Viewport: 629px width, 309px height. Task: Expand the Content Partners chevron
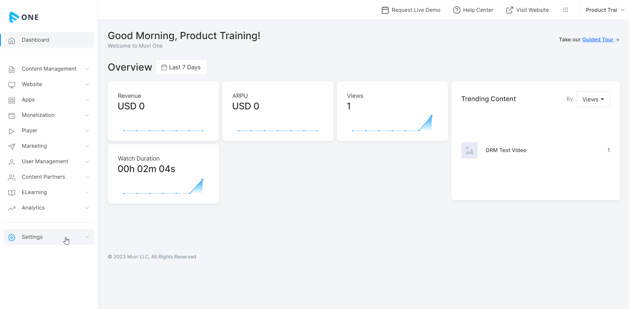(x=87, y=177)
